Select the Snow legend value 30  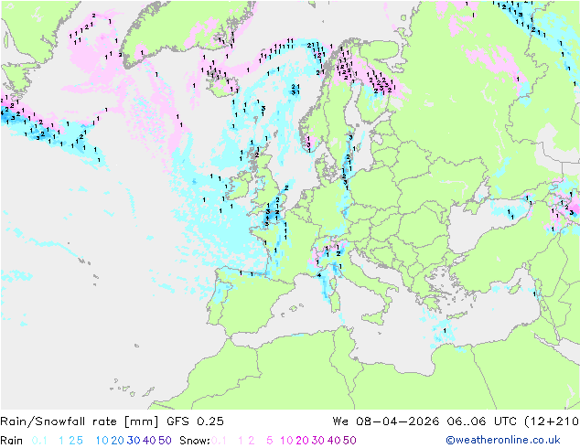point(317,441)
